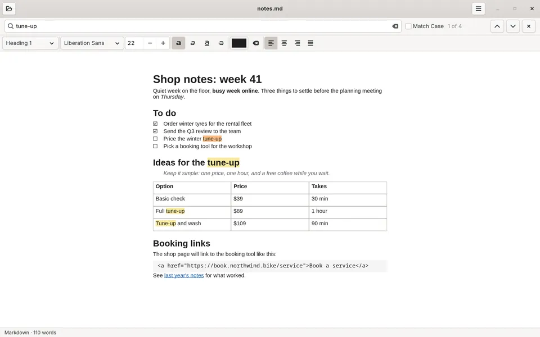Open the Heading 1 paragraph style dropdown

coord(30,43)
